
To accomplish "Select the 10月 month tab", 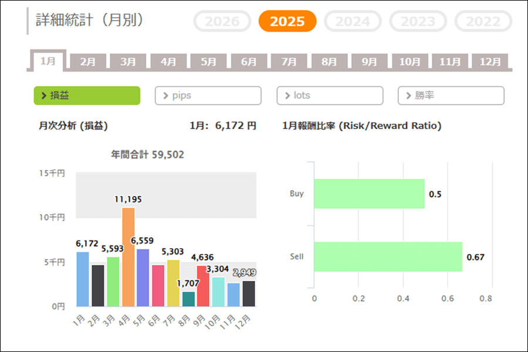I will [409, 62].
